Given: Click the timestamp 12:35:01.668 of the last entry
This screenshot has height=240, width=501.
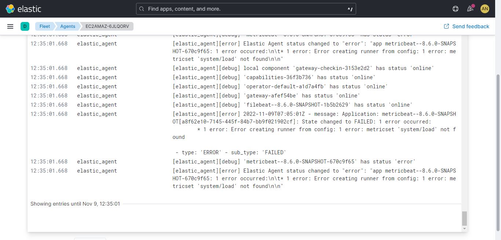Looking at the screenshot, I should tap(49, 171).
